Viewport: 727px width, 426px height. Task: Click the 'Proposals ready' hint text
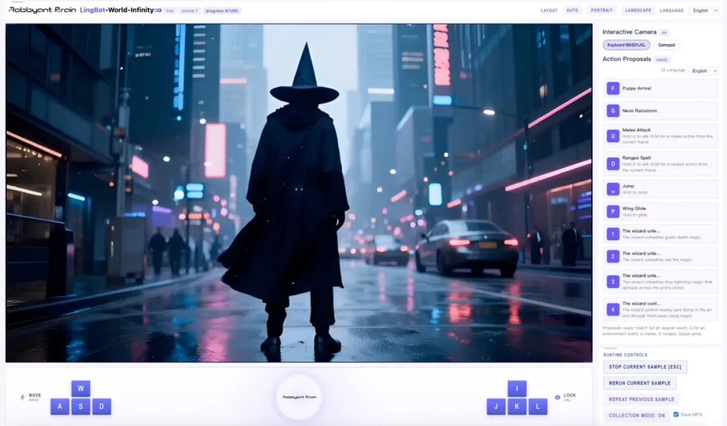(x=654, y=330)
